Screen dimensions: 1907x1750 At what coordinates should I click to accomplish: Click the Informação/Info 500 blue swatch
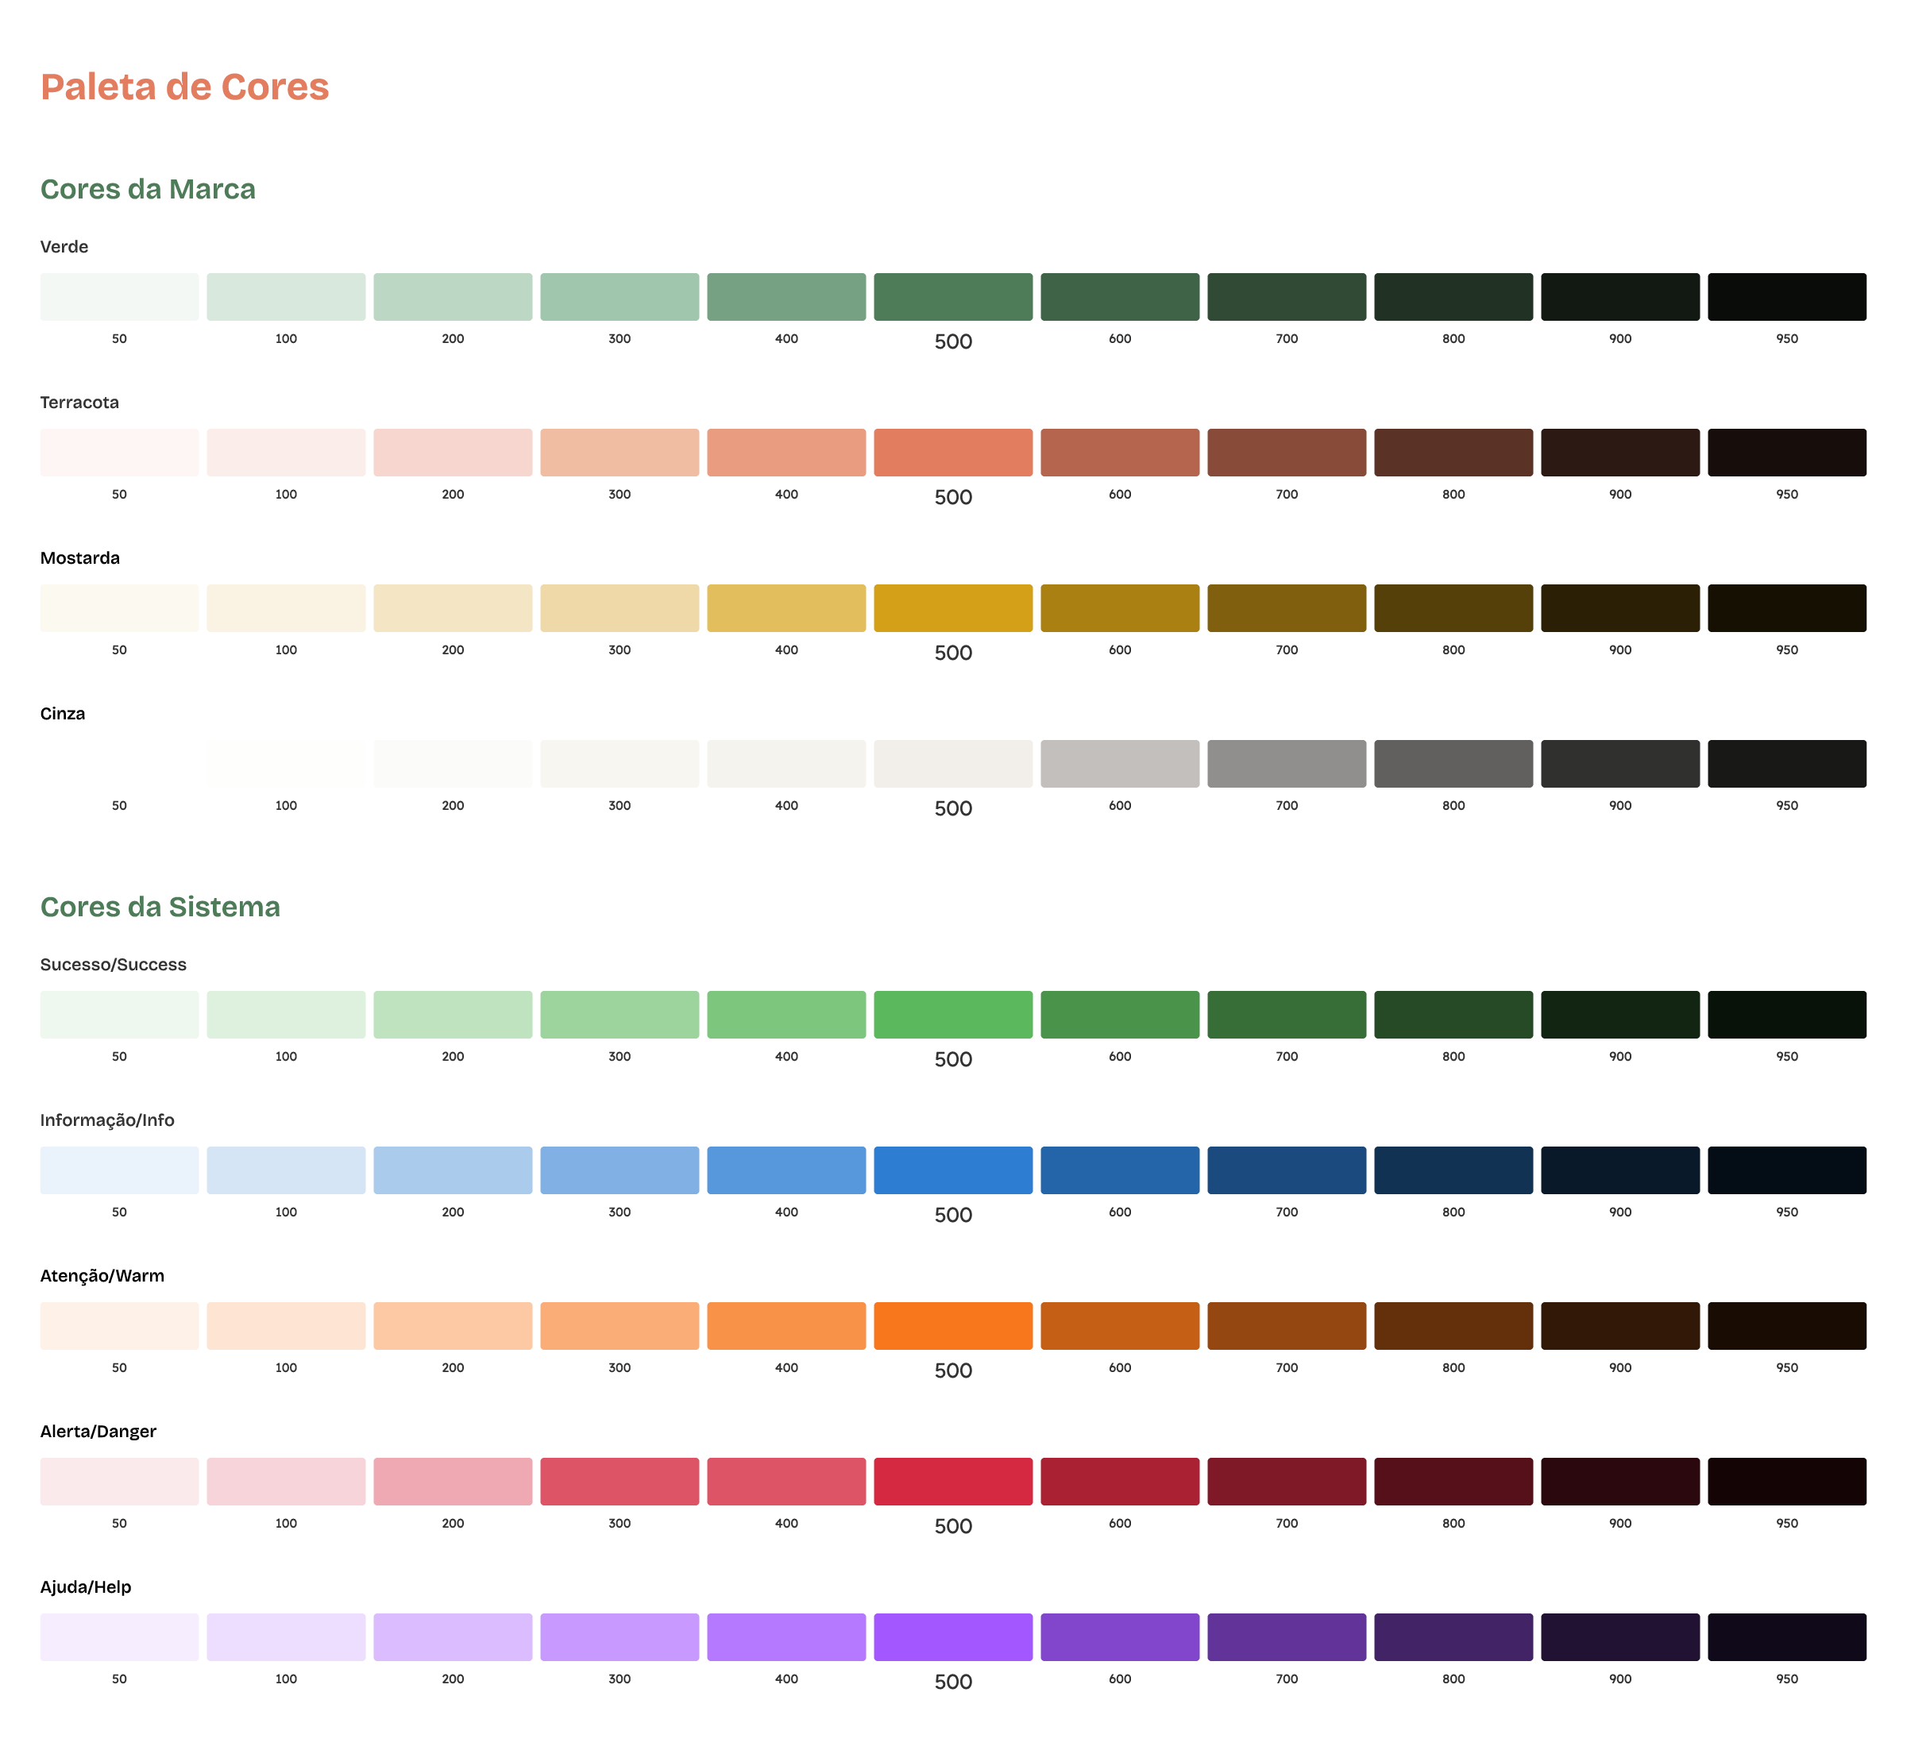pyautogui.click(x=952, y=1170)
